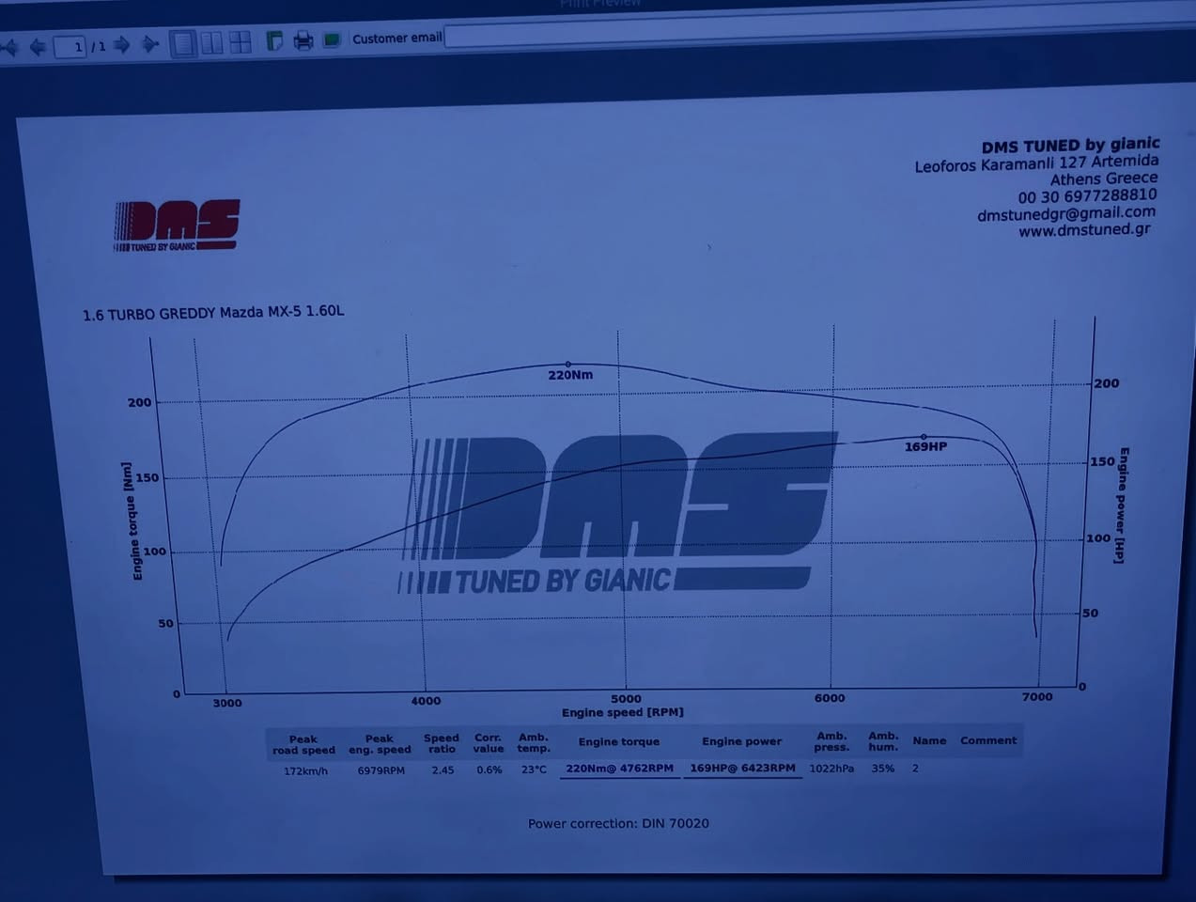Jump to the last page arrow
Screen dimensions: 1196x902
coord(150,44)
